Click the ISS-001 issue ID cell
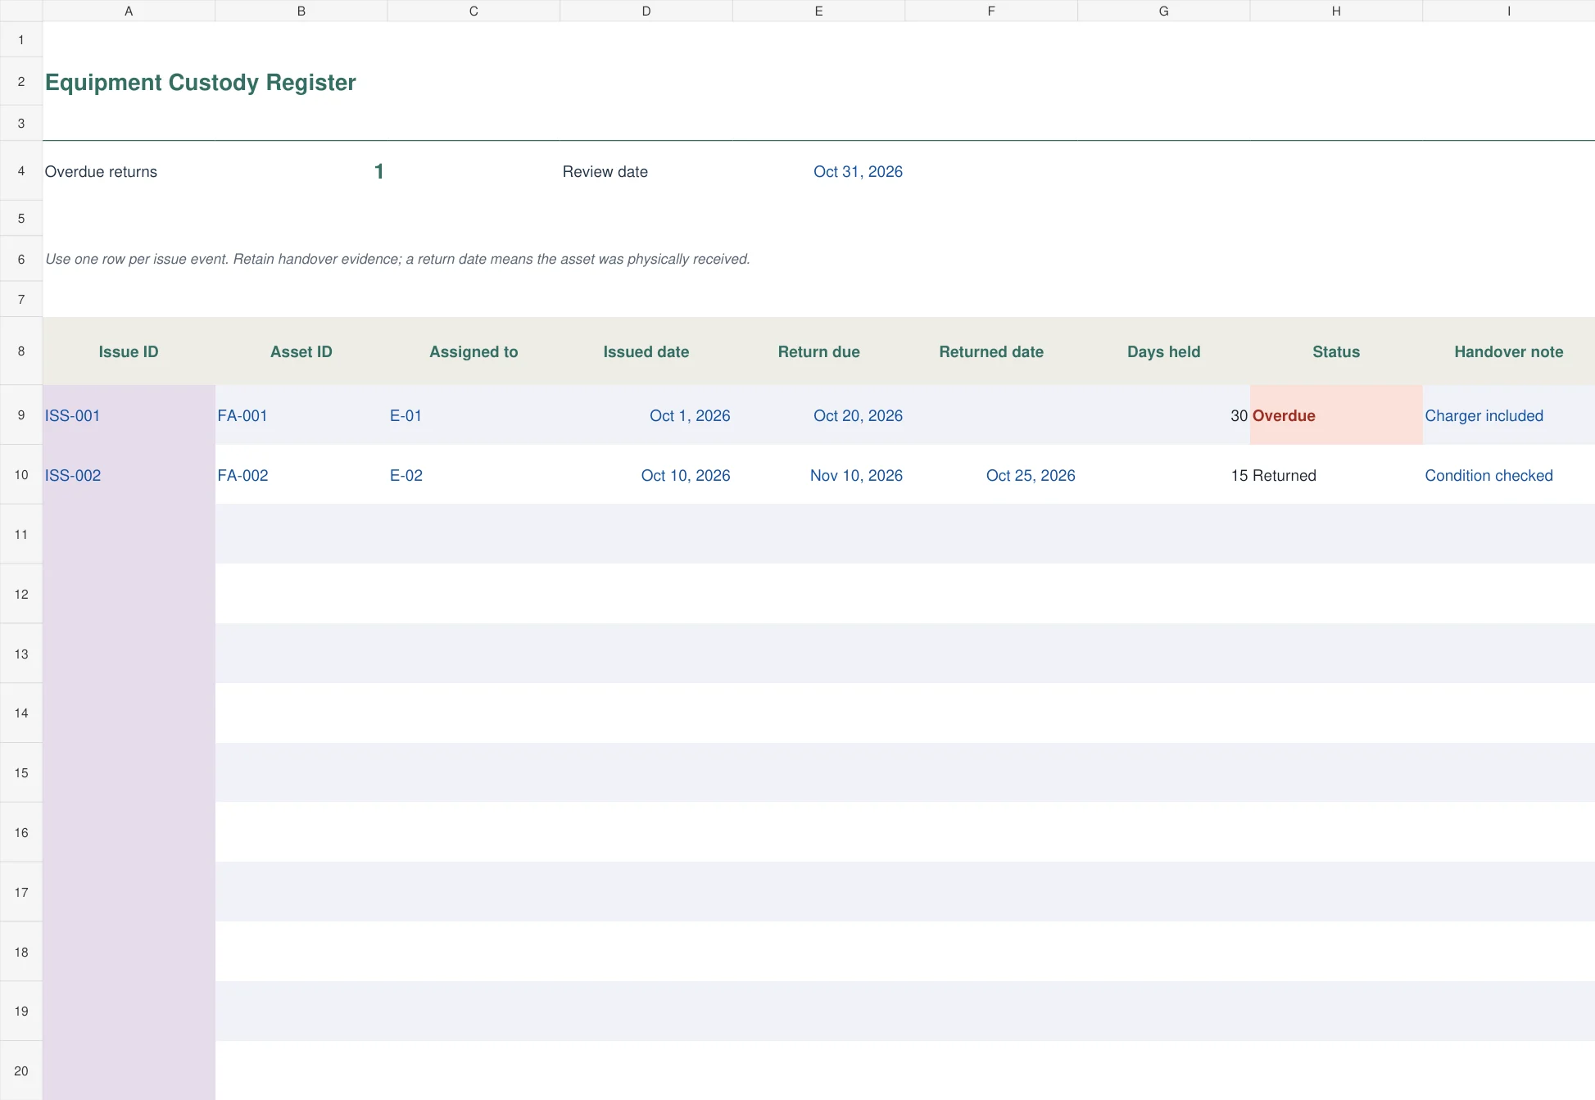Image resolution: width=1595 pixels, height=1100 pixels. tap(129, 415)
